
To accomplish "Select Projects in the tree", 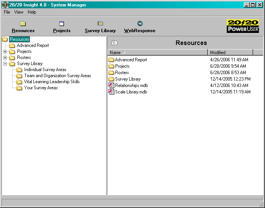I will click(24, 51).
